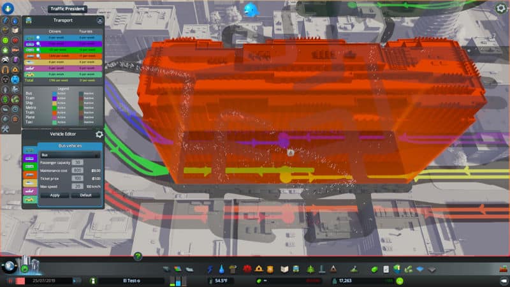Click the Apply button
This screenshot has width=510, height=287.
tap(54, 195)
